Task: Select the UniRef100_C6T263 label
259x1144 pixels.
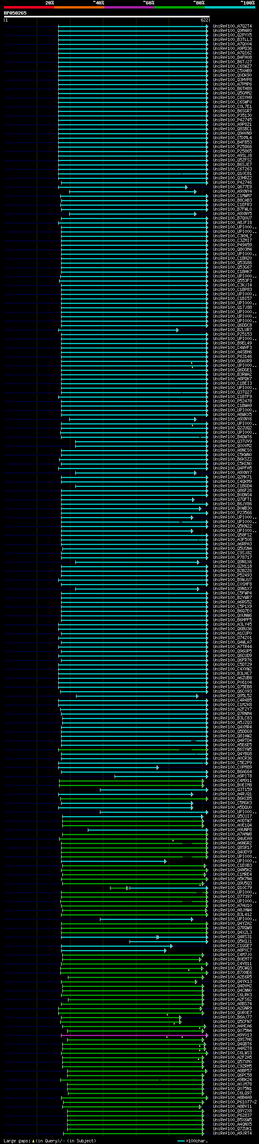Action: click(x=232, y=169)
